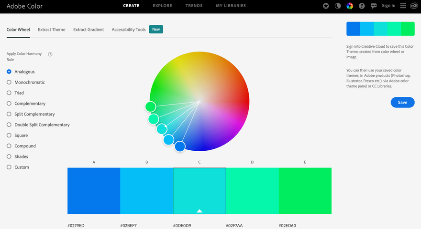The image size is (421, 229).
Task: Click the Creative Cloud icon
Action: pos(414,6)
